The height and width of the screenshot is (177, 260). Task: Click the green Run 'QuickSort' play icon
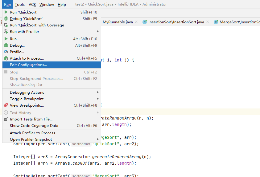coord(6,12)
